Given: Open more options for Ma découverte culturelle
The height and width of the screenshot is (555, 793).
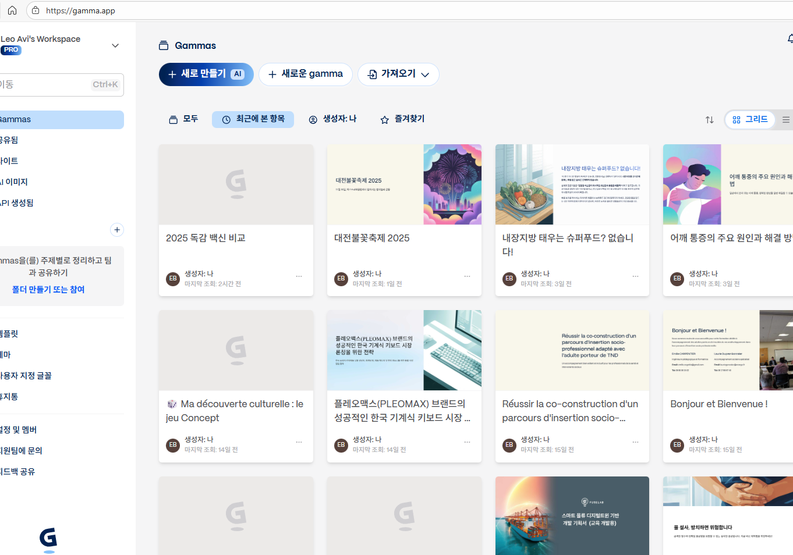Looking at the screenshot, I should point(299,442).
